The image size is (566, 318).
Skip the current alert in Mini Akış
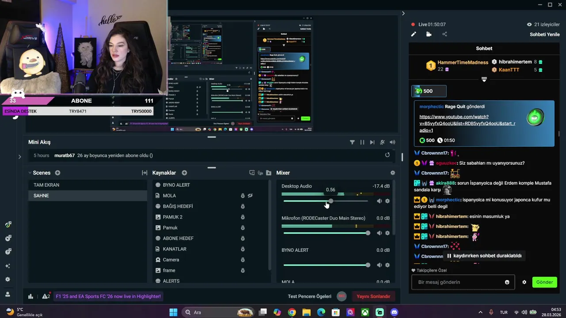(372, 142)
